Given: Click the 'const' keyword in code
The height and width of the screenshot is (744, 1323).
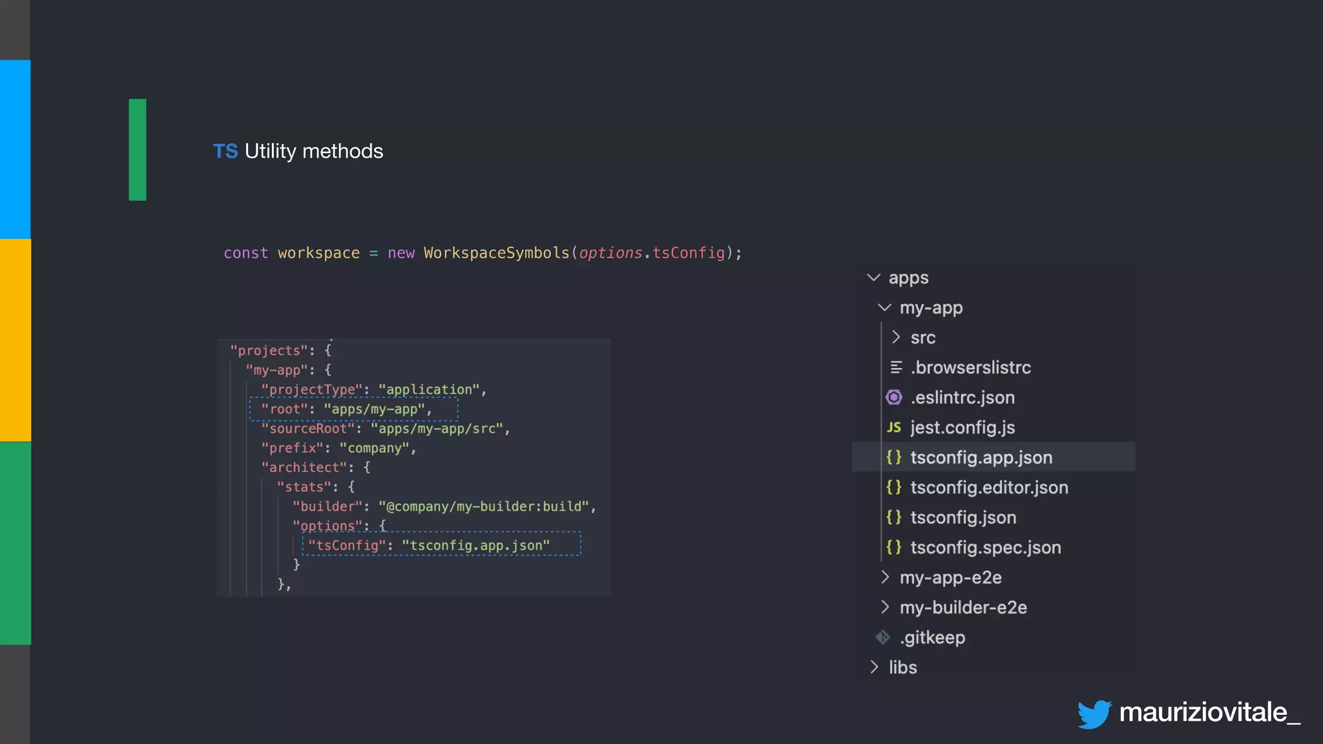Looking at the screenshot, I should 245,253.
